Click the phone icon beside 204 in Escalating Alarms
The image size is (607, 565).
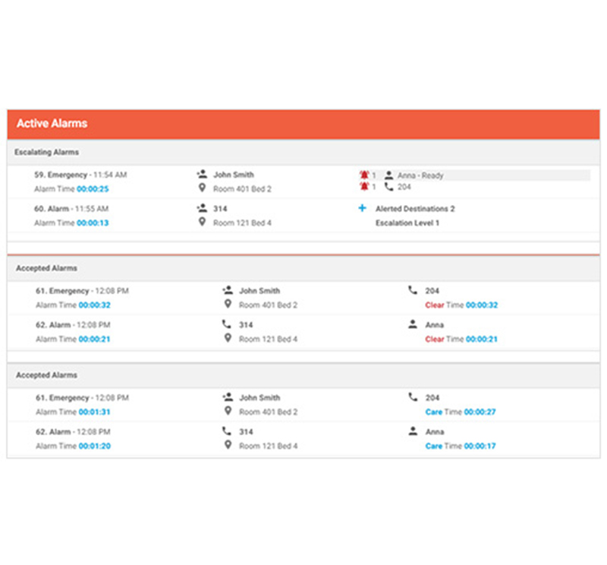click(389, 186)
